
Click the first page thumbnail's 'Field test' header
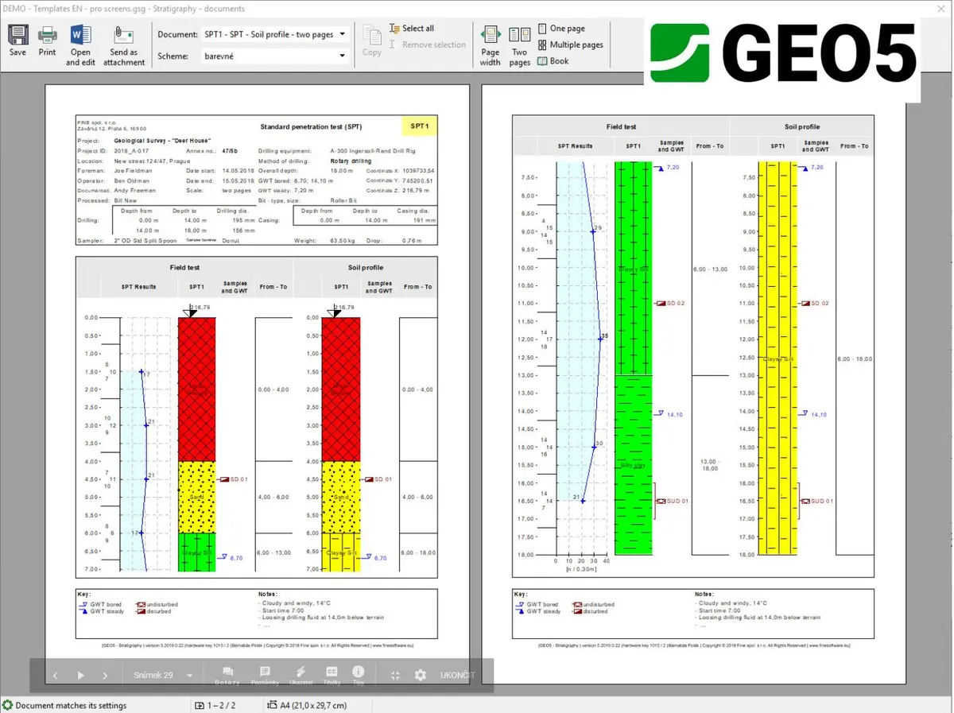click(x=184, y=268)
